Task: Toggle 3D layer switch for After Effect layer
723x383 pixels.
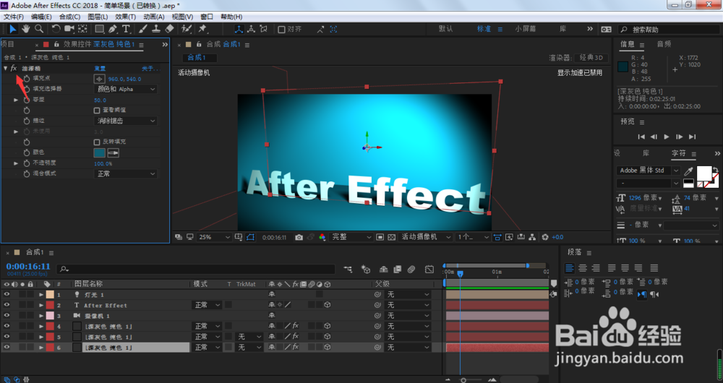Action: pos(328,305)
